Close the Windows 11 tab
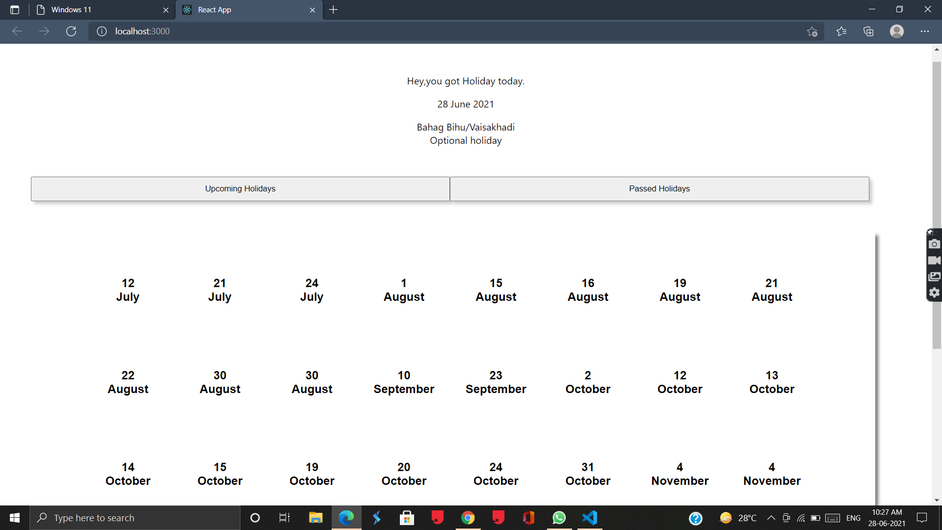Image resolution: width=942 pixels, height=530 pixels. [x=166, y=10]
